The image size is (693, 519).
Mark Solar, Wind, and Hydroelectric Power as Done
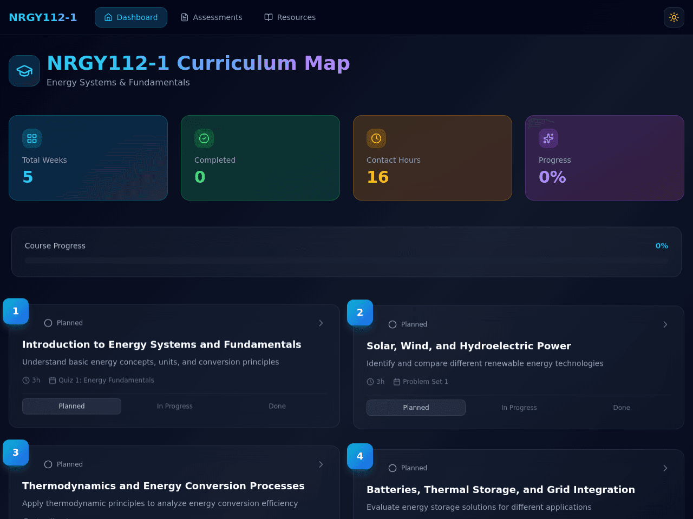pos(622,408)
